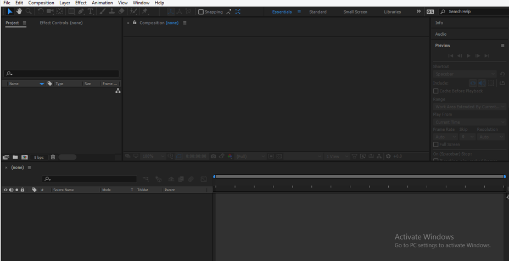Open the 1 View layout dropdown
Viewport: 509px width, 261px height.
tap(337, 157)
